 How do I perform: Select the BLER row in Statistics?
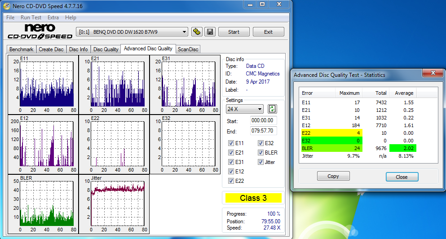click(x=358, y=148)
